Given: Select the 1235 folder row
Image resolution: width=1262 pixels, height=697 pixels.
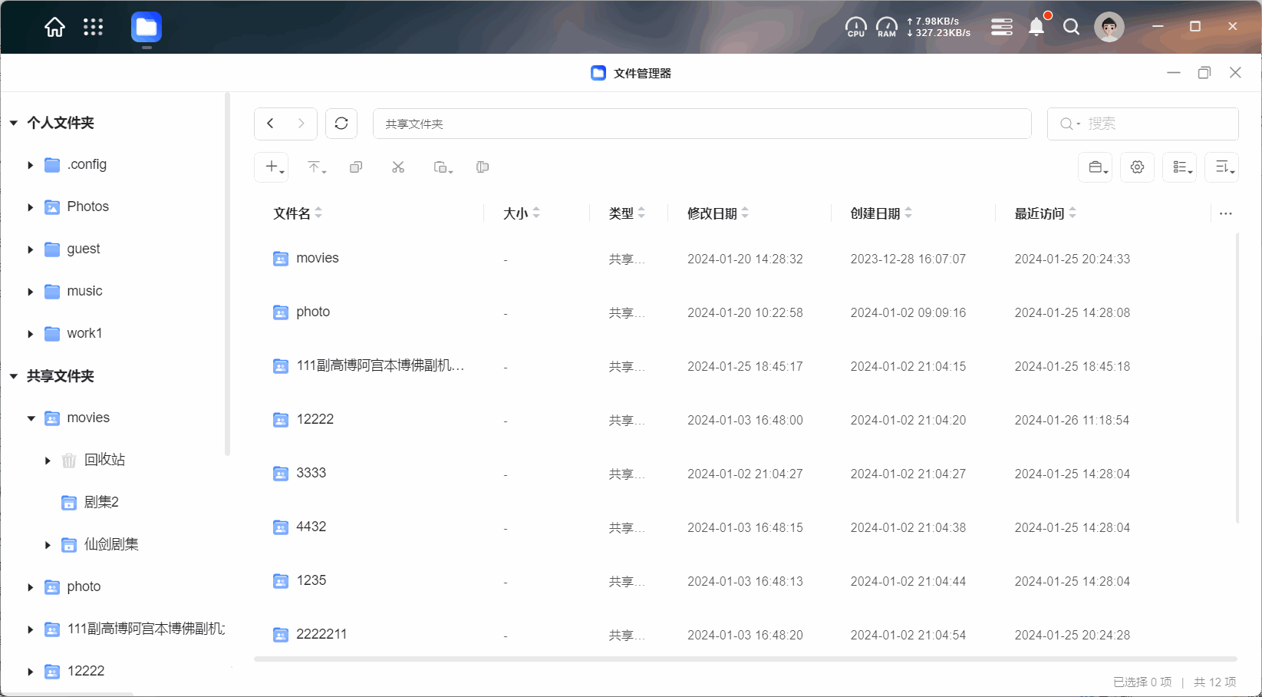Looking at the screenshot, I should click(x=744, y=581).
